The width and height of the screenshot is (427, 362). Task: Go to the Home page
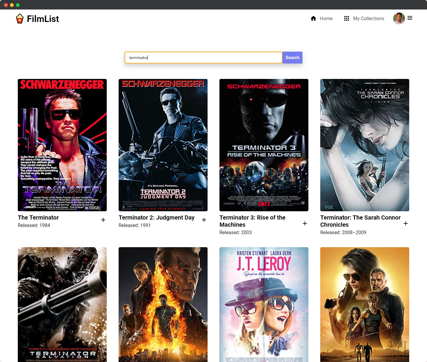(x=326, y=18)
